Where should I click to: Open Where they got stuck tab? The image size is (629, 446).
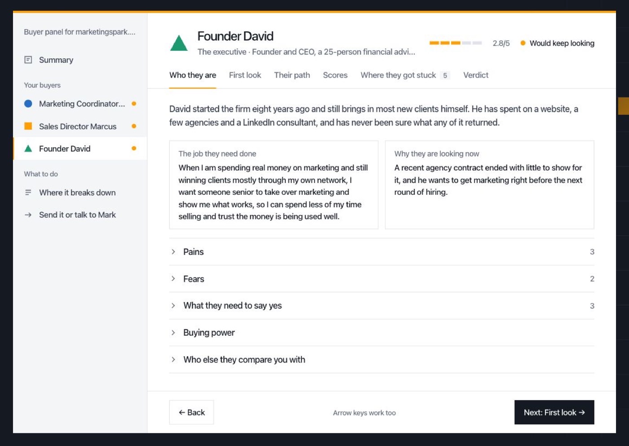[x=405, y=75]
